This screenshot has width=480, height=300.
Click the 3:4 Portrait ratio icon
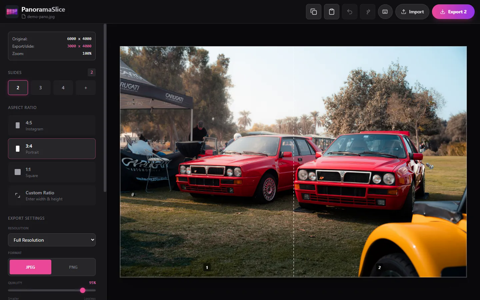pyautogui.click(x=18, y=149)
